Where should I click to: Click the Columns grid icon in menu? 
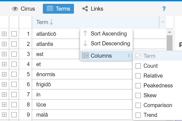click(85, 56)
